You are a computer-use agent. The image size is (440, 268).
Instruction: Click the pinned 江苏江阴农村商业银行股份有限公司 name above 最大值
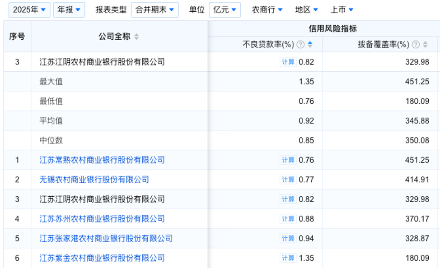point(102,62)
